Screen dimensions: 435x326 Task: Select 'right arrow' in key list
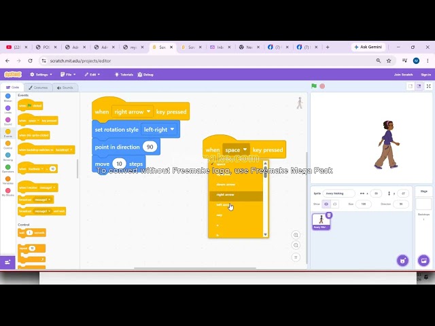pyautogui.click(x=236, y=195)
